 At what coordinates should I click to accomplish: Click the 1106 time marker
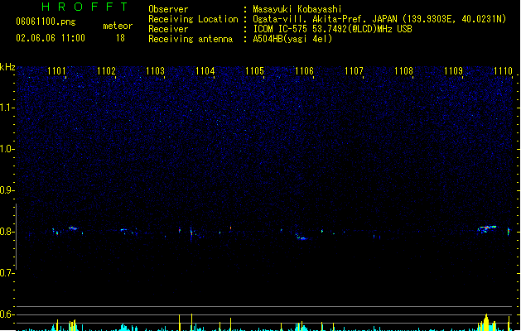304,71
